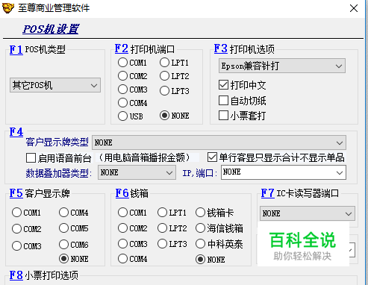Click the F6 shortcut link
The height and width of the screenshot is (285, 368).
pos(122,193)
